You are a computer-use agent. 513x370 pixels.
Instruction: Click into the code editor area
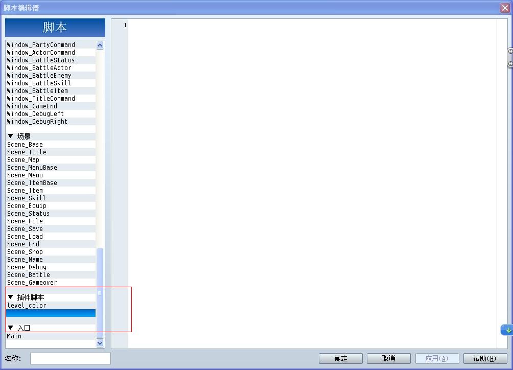312,183
